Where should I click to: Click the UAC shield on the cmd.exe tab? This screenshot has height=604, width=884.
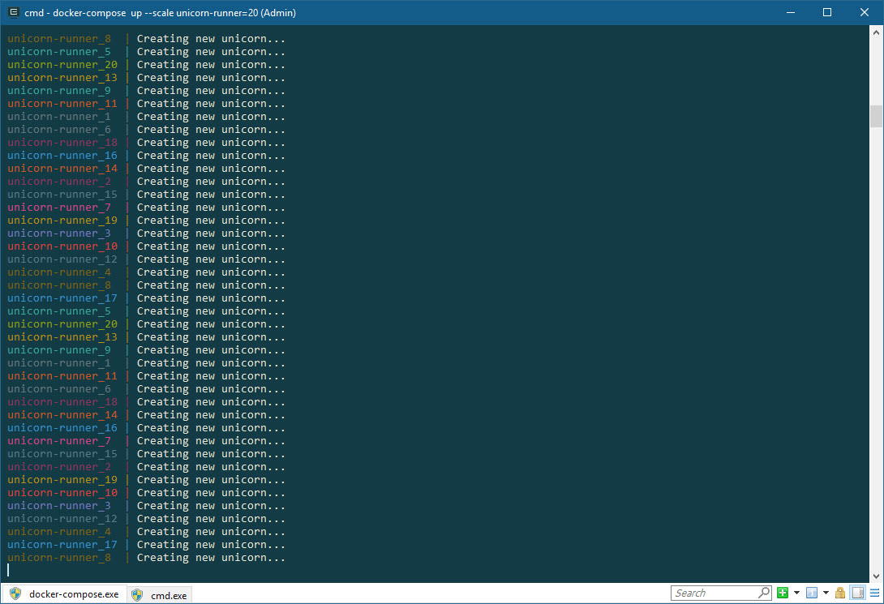(x=138, y=594)
